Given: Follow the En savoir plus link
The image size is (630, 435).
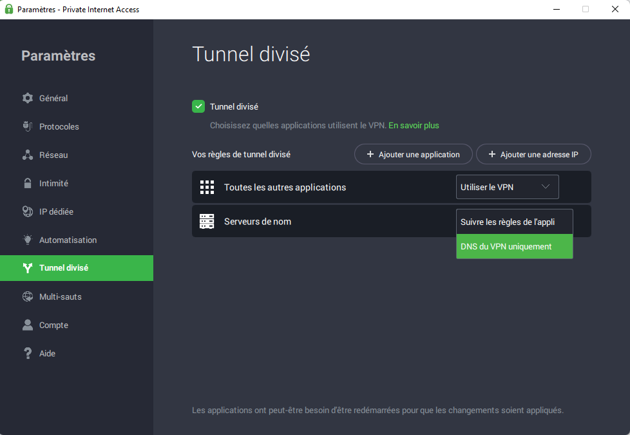Looking at the screenshot, I should pos(414,126).
